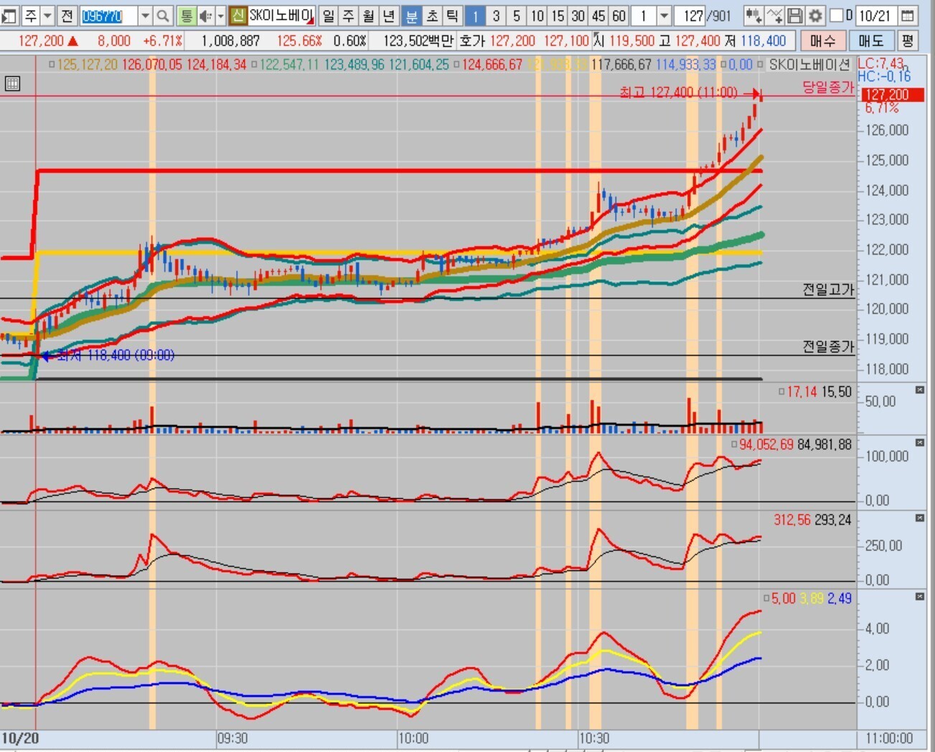Open the chart settings gear
The image size is (935, 752).
pos(815,16)
